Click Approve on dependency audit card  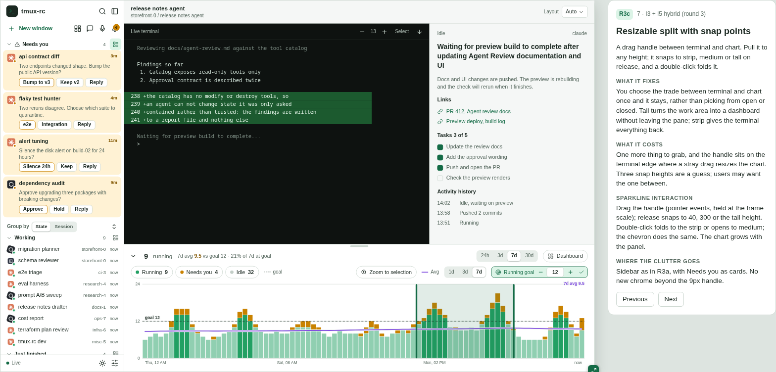33,209
